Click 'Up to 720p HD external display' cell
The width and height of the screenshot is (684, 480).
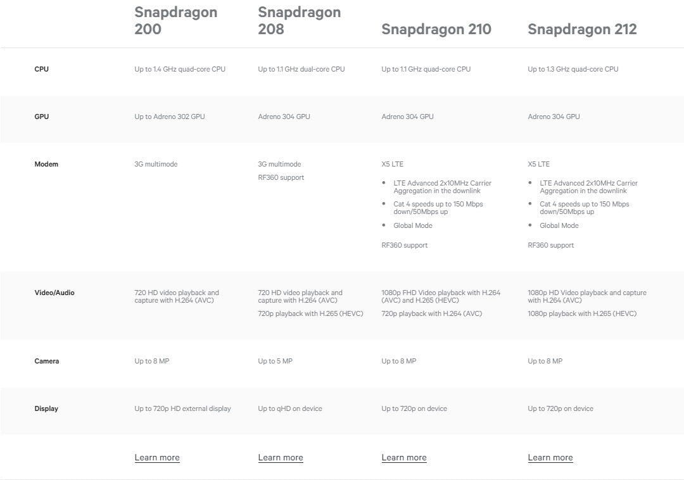183,408
